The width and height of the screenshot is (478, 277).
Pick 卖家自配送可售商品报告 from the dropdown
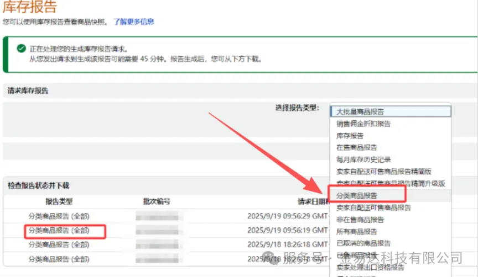[373, 207]
